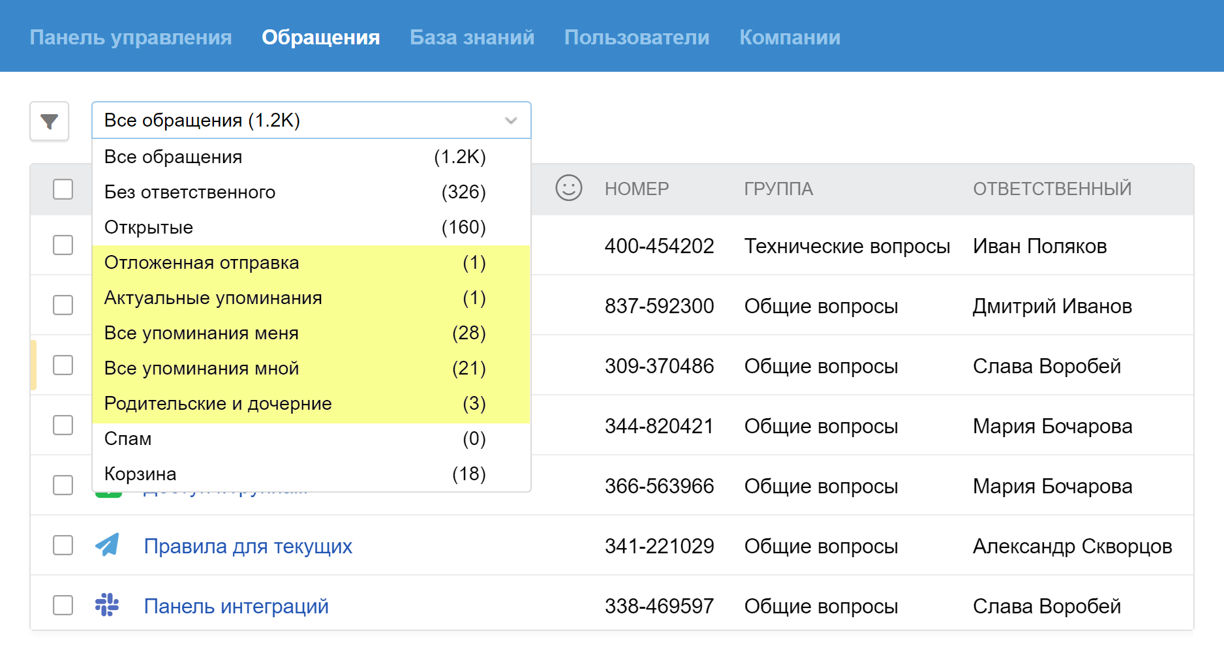Open the Правила для текущих ticket link
The image size is (1224, 659).
(x=248, y=546)
